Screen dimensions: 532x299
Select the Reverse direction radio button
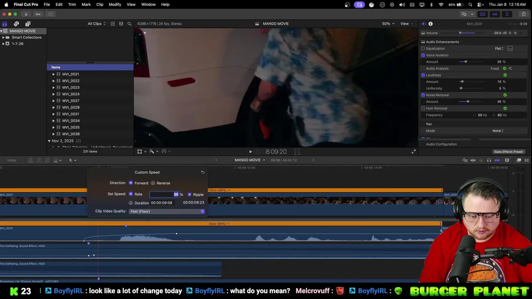click(153, 183)
